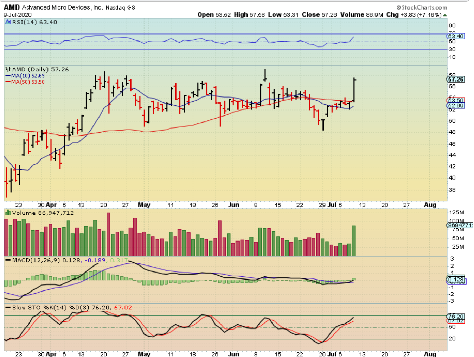Click the 125M label on the volume axis
The image size is (474, 357).
pyautogui.click(x=457, y=213)
